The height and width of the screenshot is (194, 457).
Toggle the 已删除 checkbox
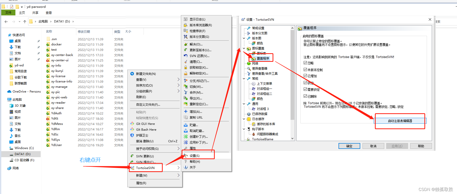(x=305, y=96)
